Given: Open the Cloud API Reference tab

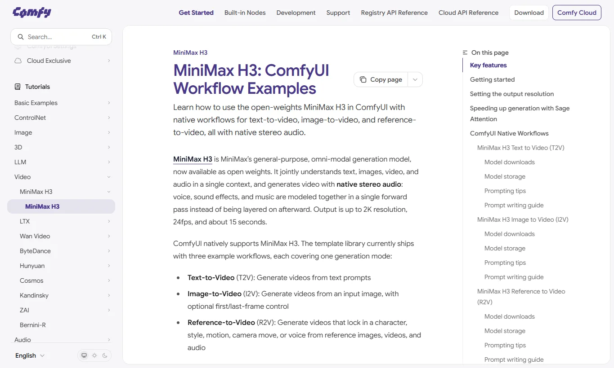Looking at the screenshot, I should pyautogui.click(x=469, y=13).
